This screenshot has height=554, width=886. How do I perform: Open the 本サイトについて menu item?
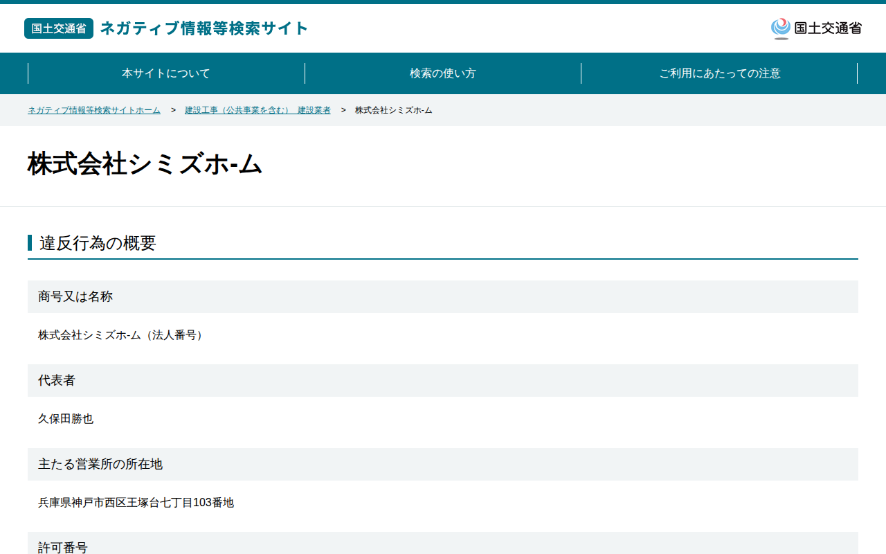(x=166, y=73)
